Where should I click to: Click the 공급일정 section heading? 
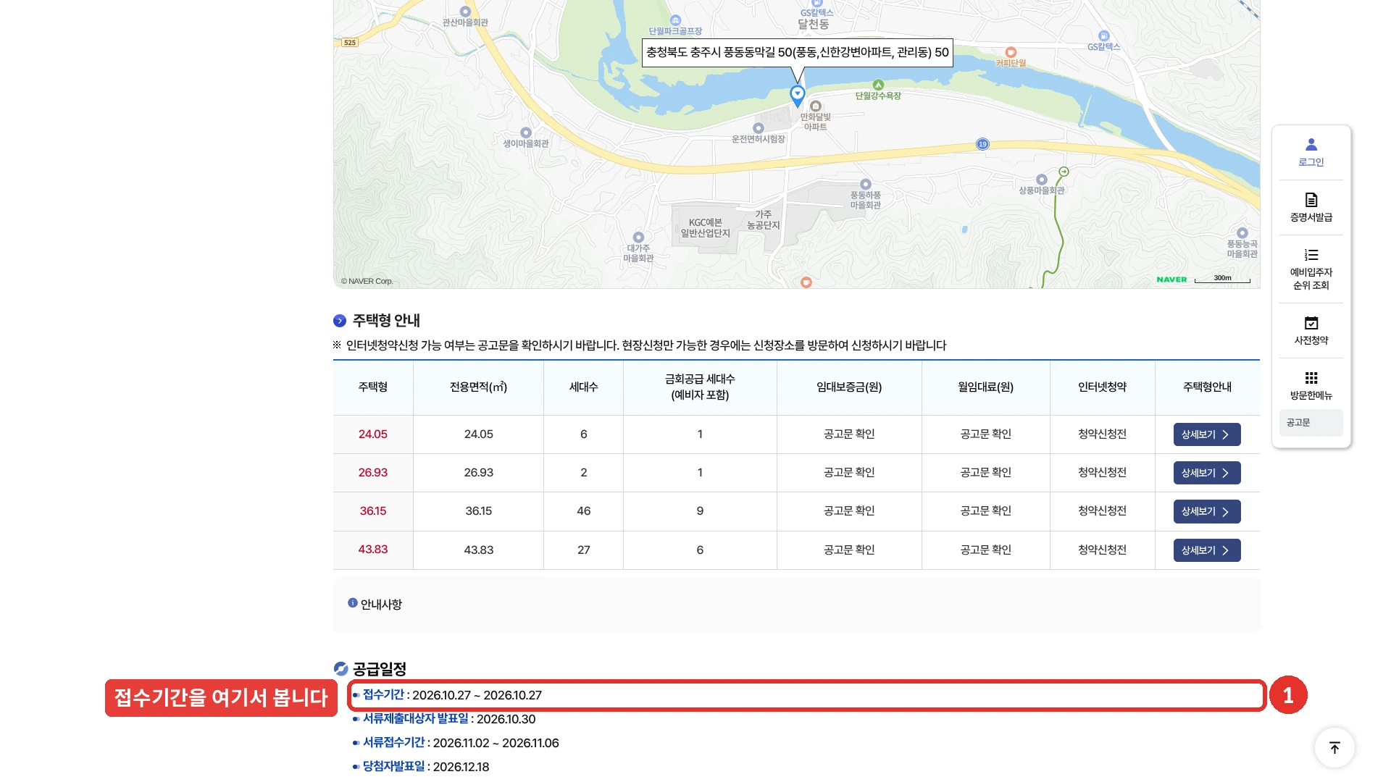pos(379,669)
